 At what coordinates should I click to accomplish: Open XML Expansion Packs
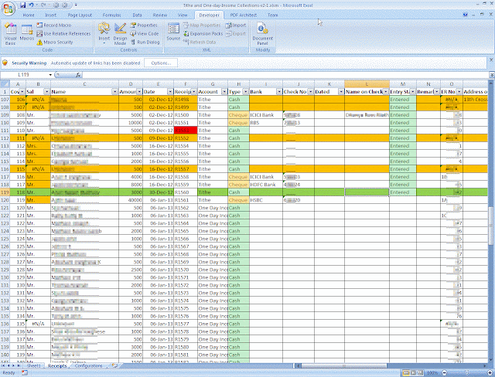(203, 33)
